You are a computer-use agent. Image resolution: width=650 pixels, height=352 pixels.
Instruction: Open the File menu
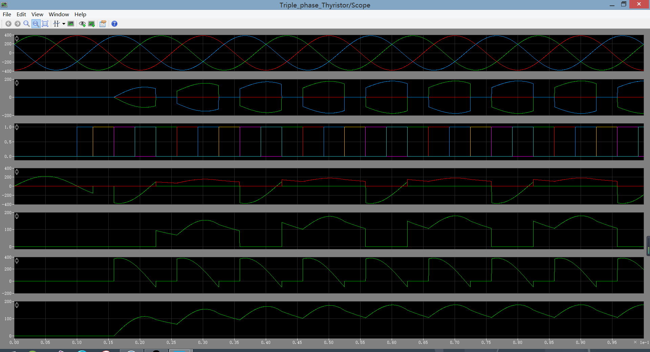coord(7,14)
